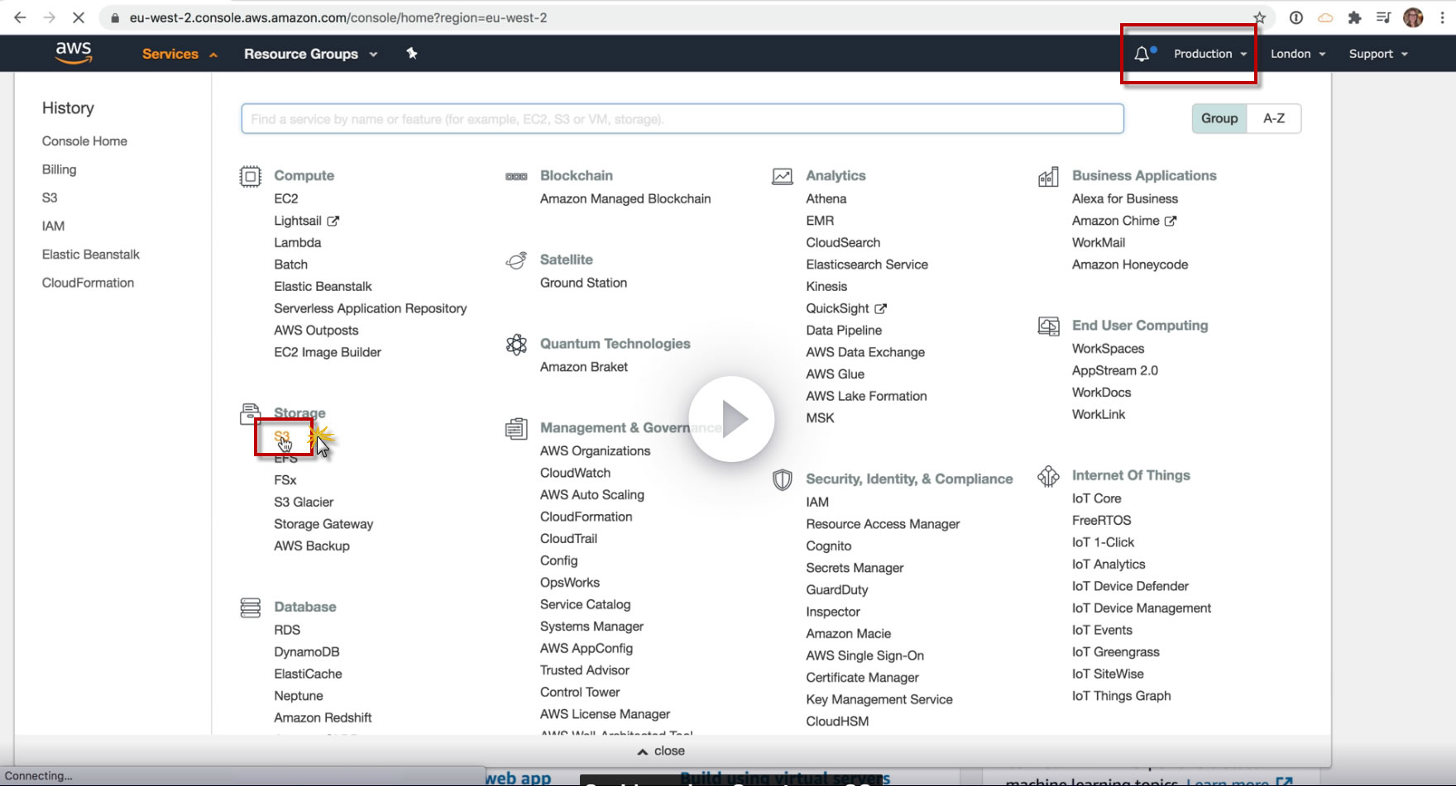1456x786 pixels.
Task: Open S3 Glacier
Action: [304, 503]
